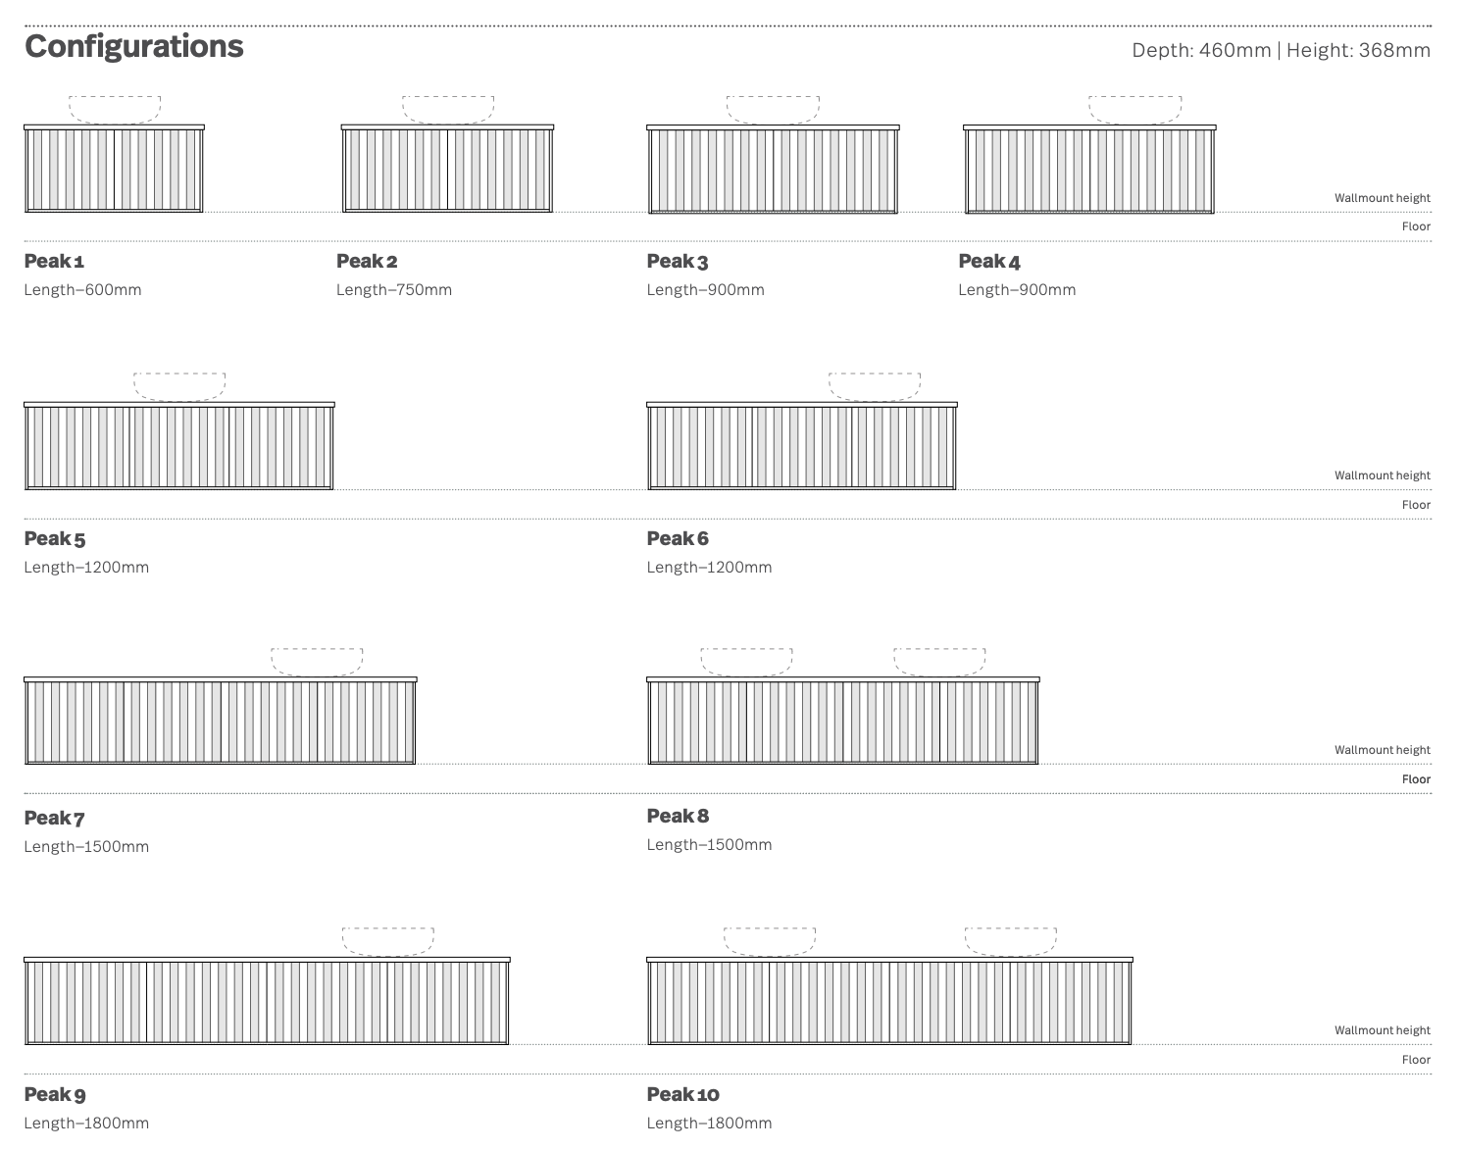Select the Peak 4 vanity diagram
This screenshot has height=1149, width=1461.
click(x=1089, y=169)
